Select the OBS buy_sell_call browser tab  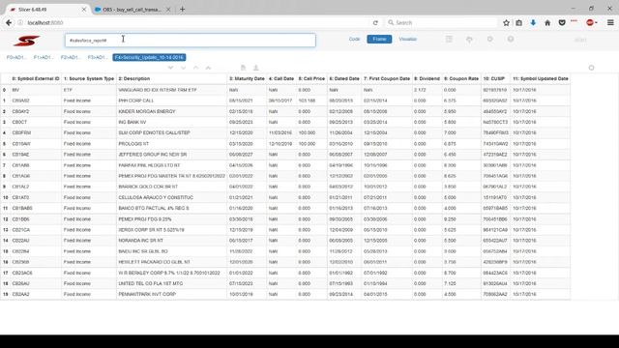point(133,9)
